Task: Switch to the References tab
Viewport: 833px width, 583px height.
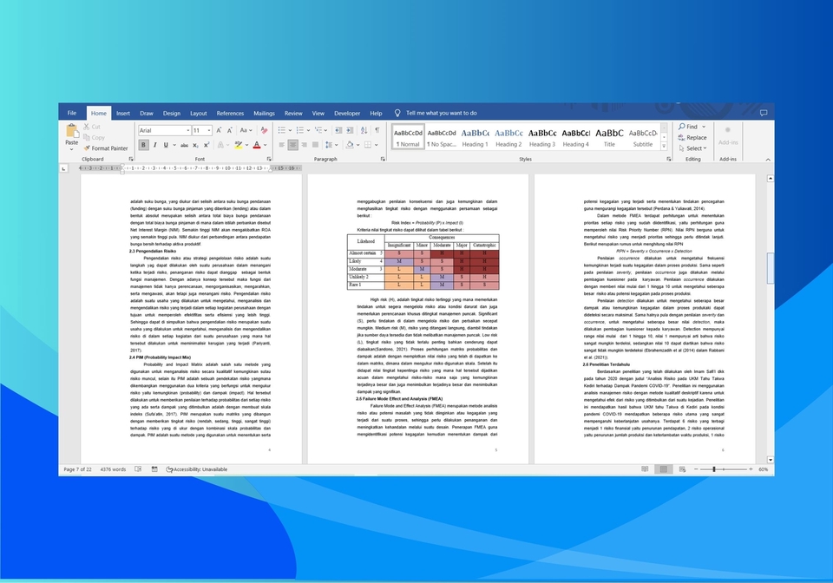Action: (x=230, y=113)
